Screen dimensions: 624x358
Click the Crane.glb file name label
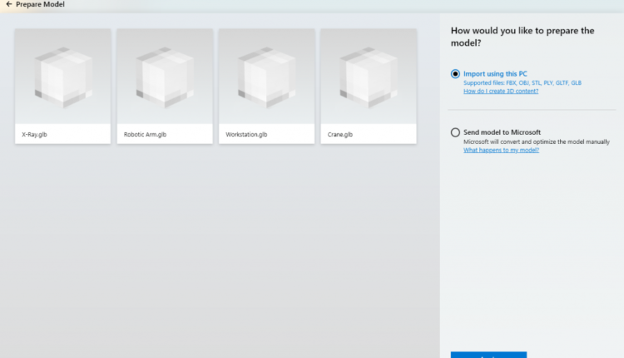coord(340,134)
